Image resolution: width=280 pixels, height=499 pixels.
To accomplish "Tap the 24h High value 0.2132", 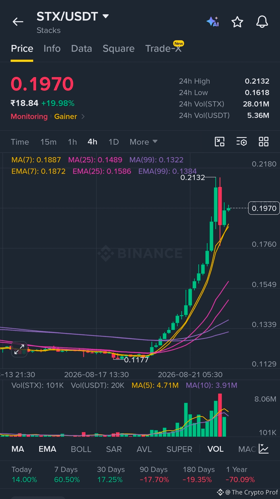I will tap(257, 81).
